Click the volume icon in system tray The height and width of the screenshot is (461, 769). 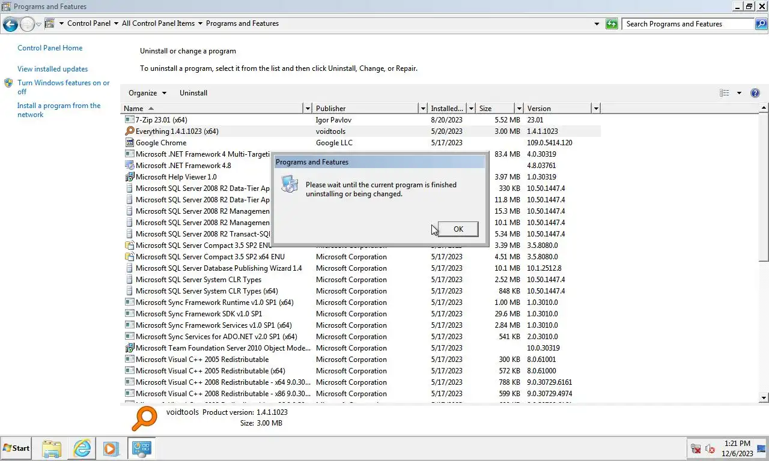pos(710,449)
